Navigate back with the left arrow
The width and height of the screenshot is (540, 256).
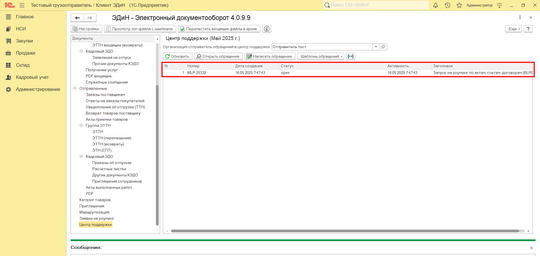(77, 18)
